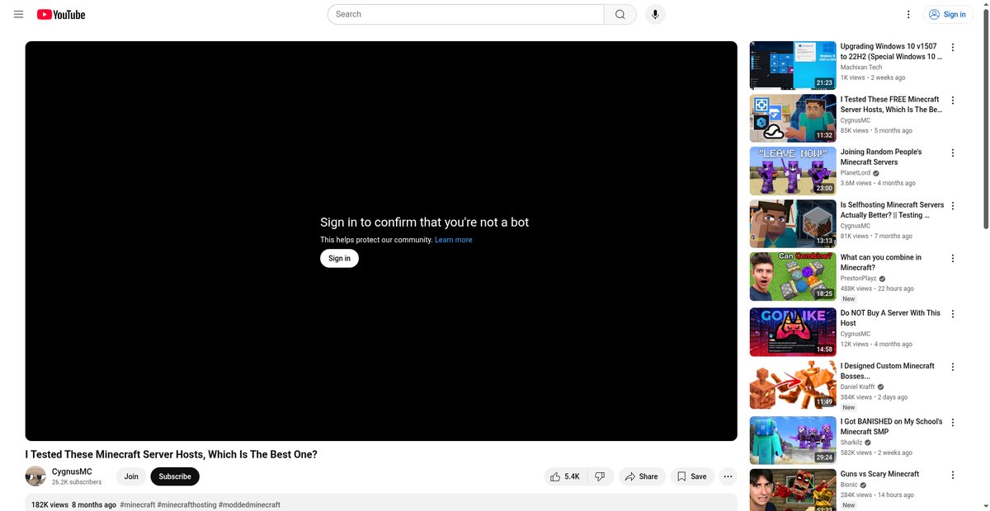
Task: Subscribe to CygnusMC channel
Action: [175, 476]
